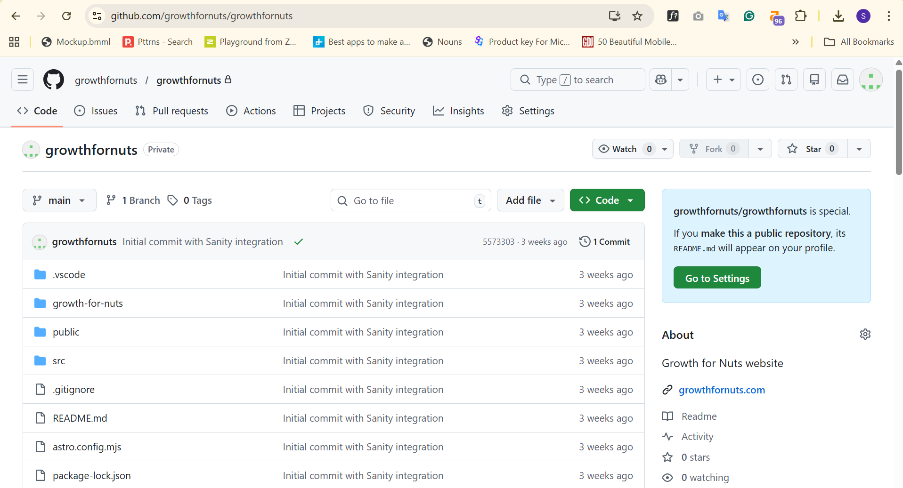Open the .vscode folder
This screenshot has height=488, width=903.
69,275
